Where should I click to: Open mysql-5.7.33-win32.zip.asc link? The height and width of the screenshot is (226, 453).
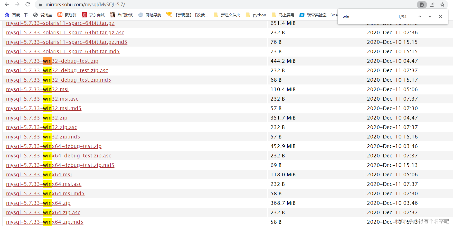(41, 127)
